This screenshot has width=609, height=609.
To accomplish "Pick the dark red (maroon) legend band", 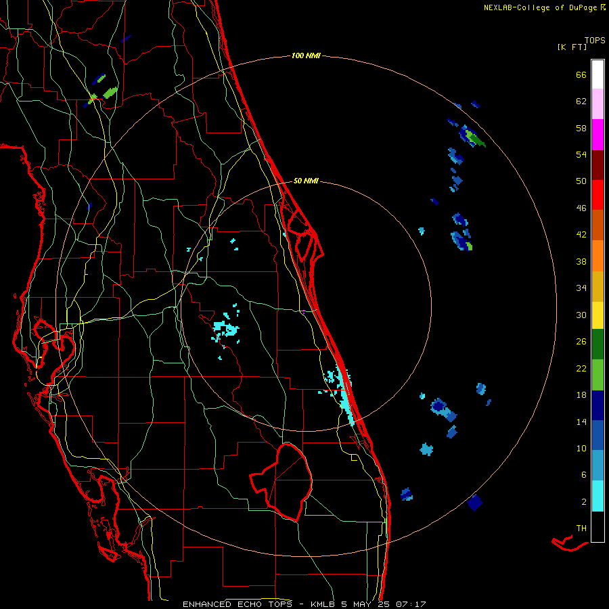I will [x=597, y=164].
